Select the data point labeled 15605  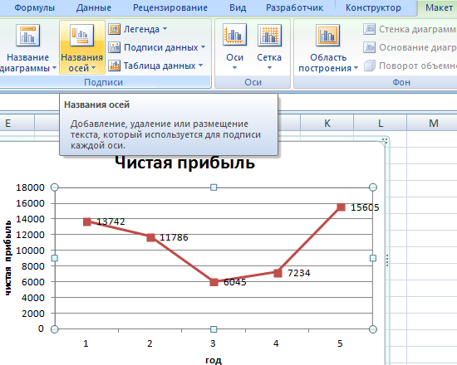pos(342,207)
